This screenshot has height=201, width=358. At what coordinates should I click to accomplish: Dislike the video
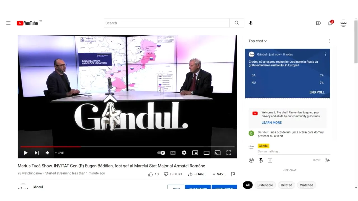click(x=165, y=174)
